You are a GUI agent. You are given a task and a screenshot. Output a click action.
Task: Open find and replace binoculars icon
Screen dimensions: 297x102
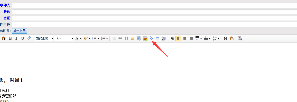225,38
